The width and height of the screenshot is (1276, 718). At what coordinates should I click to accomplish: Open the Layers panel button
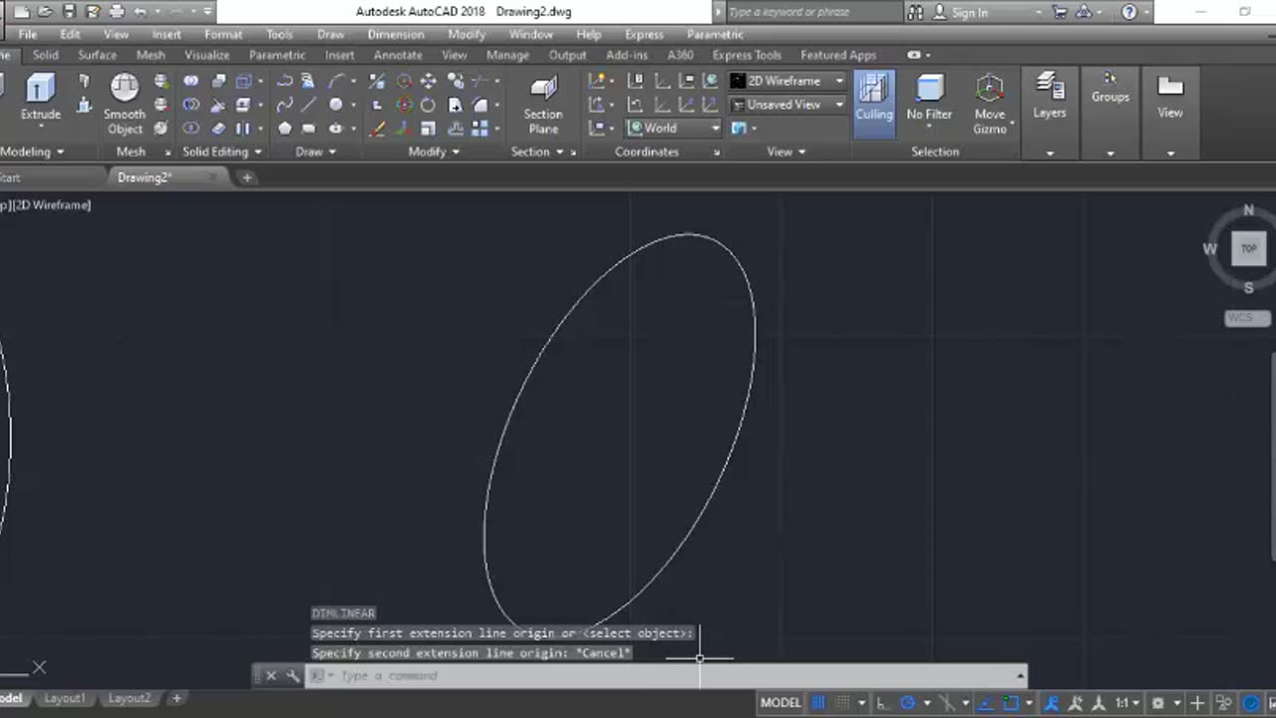pyautogui.click(x=1049, y=96)
